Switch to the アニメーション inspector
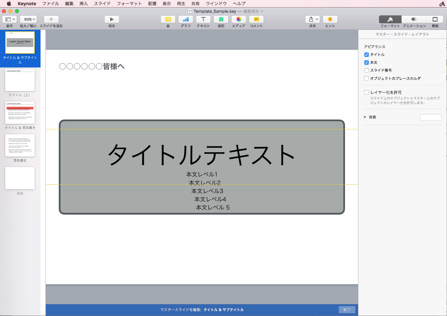Image resolution: width=447 pixels, height=316 pixels. 414,20
